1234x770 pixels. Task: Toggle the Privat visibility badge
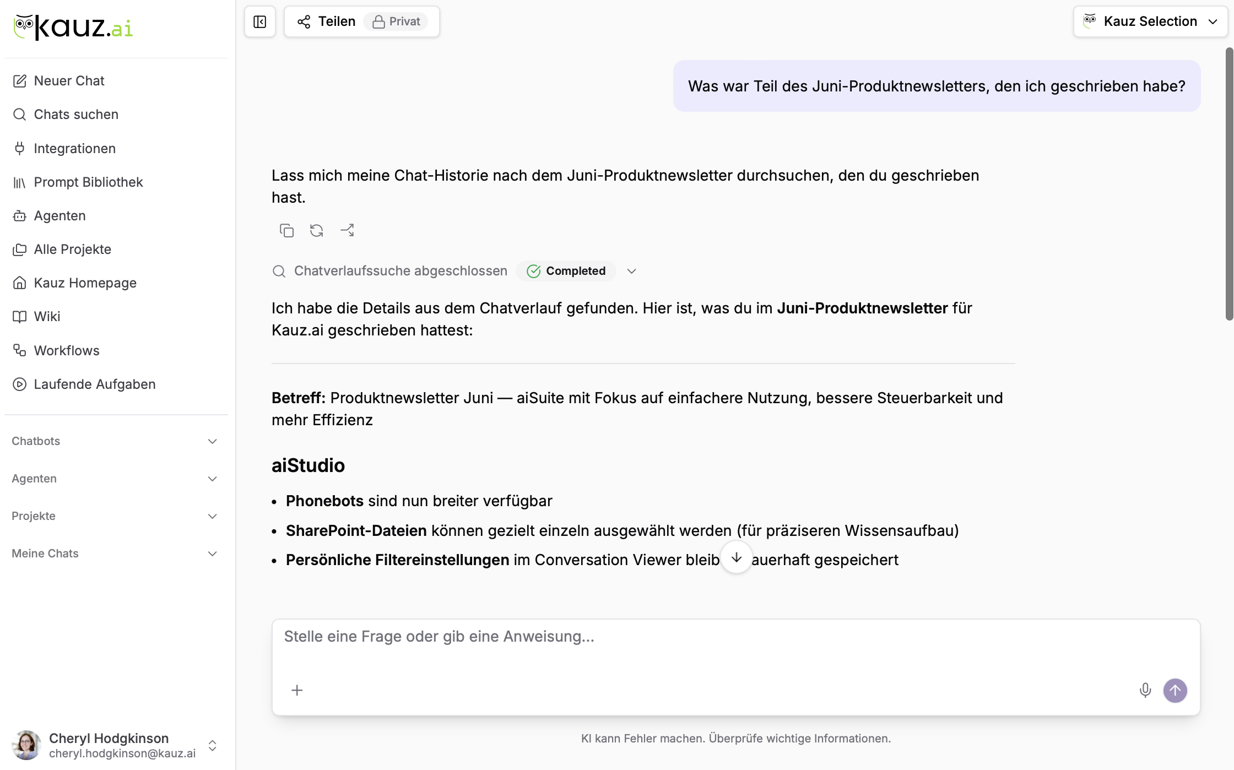(x=396, y=21)
